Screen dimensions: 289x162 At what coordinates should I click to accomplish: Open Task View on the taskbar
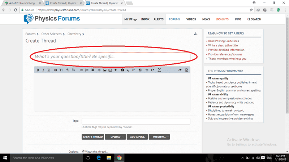tap(88, 158)
